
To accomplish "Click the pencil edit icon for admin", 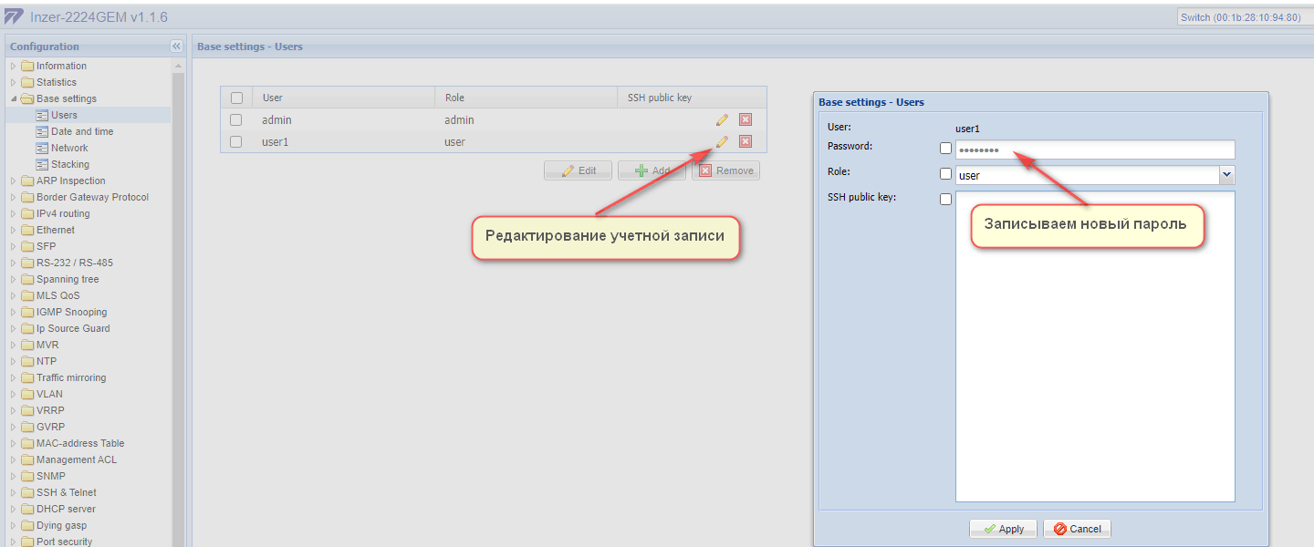I will click(722, 119).
